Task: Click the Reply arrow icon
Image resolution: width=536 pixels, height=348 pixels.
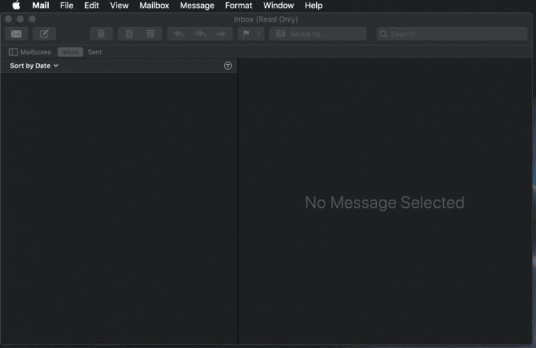Action: coord(179,33)
